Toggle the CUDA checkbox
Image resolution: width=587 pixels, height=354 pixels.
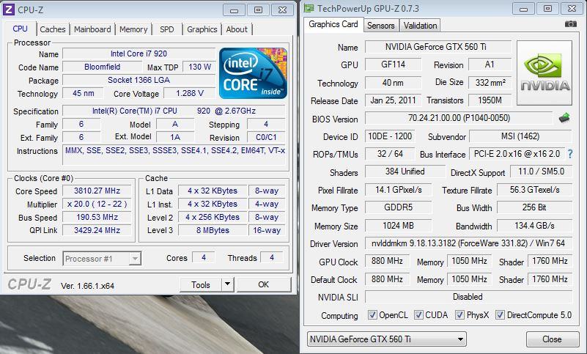pyautogui.click(x=418, y=314)
